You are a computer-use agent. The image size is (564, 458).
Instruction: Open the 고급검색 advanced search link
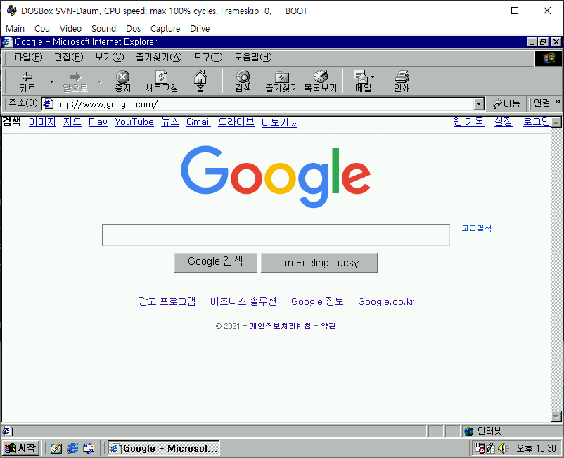(x=477, y=228)
